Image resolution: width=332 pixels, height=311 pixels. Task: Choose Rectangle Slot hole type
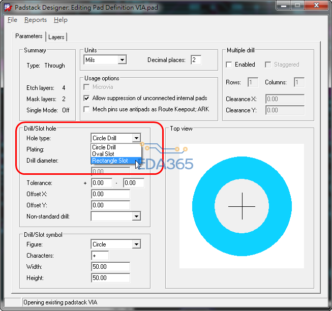(116, 161)
